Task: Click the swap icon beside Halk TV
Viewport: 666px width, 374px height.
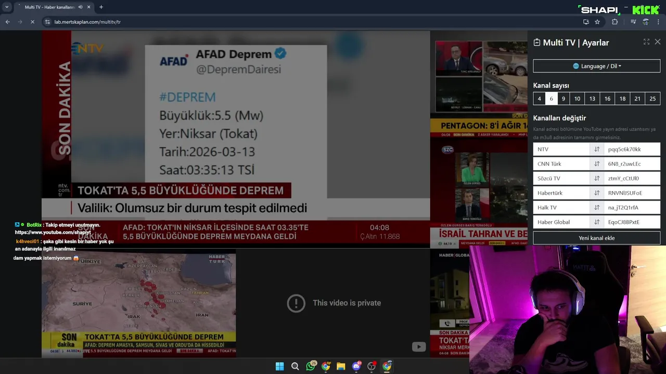Action: (x=597, y=207)
